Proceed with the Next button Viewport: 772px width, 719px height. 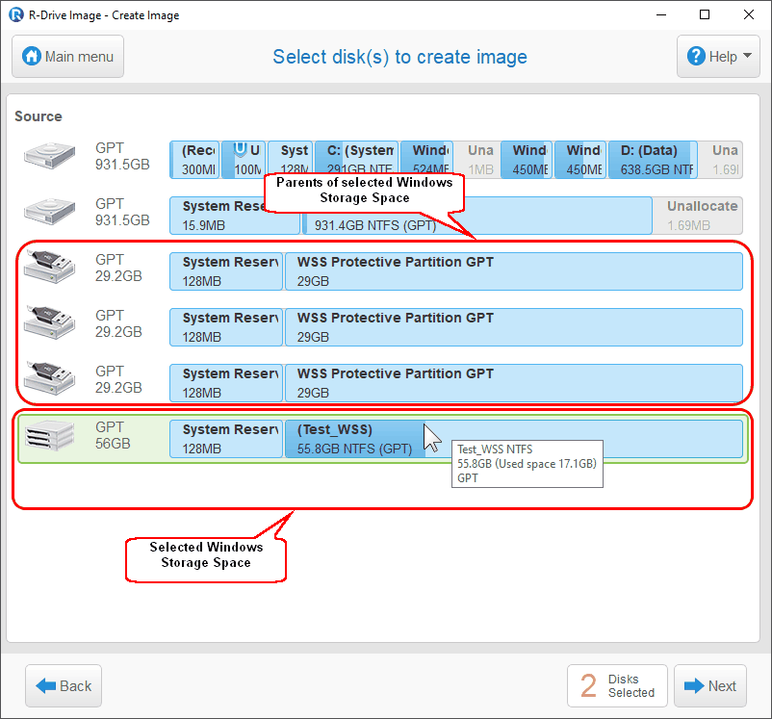710,685
